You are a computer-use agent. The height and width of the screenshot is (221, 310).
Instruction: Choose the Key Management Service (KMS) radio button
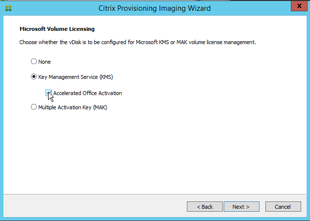click(33, 76)
